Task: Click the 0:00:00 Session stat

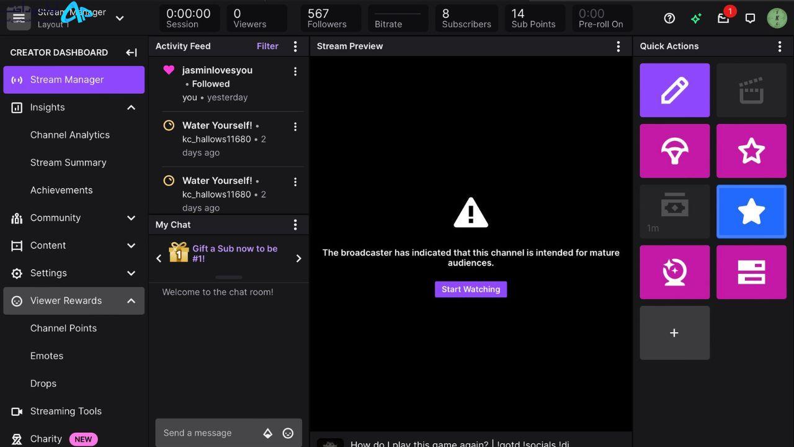Action: point(190,18)
